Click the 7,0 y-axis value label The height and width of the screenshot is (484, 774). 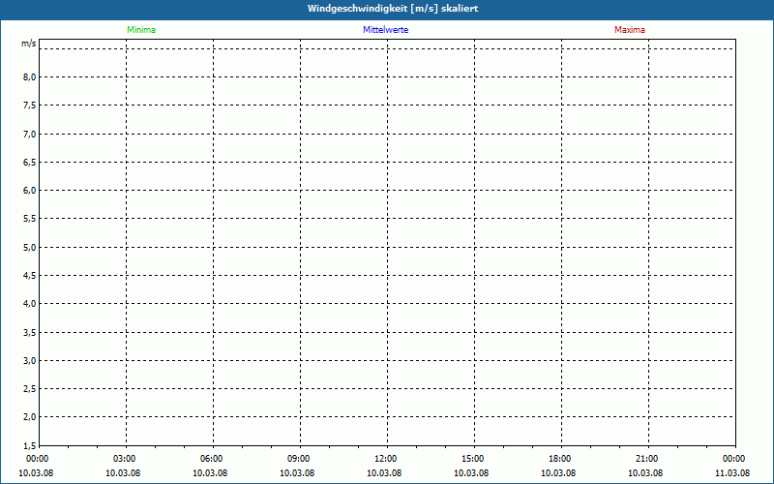pos(29,134)
